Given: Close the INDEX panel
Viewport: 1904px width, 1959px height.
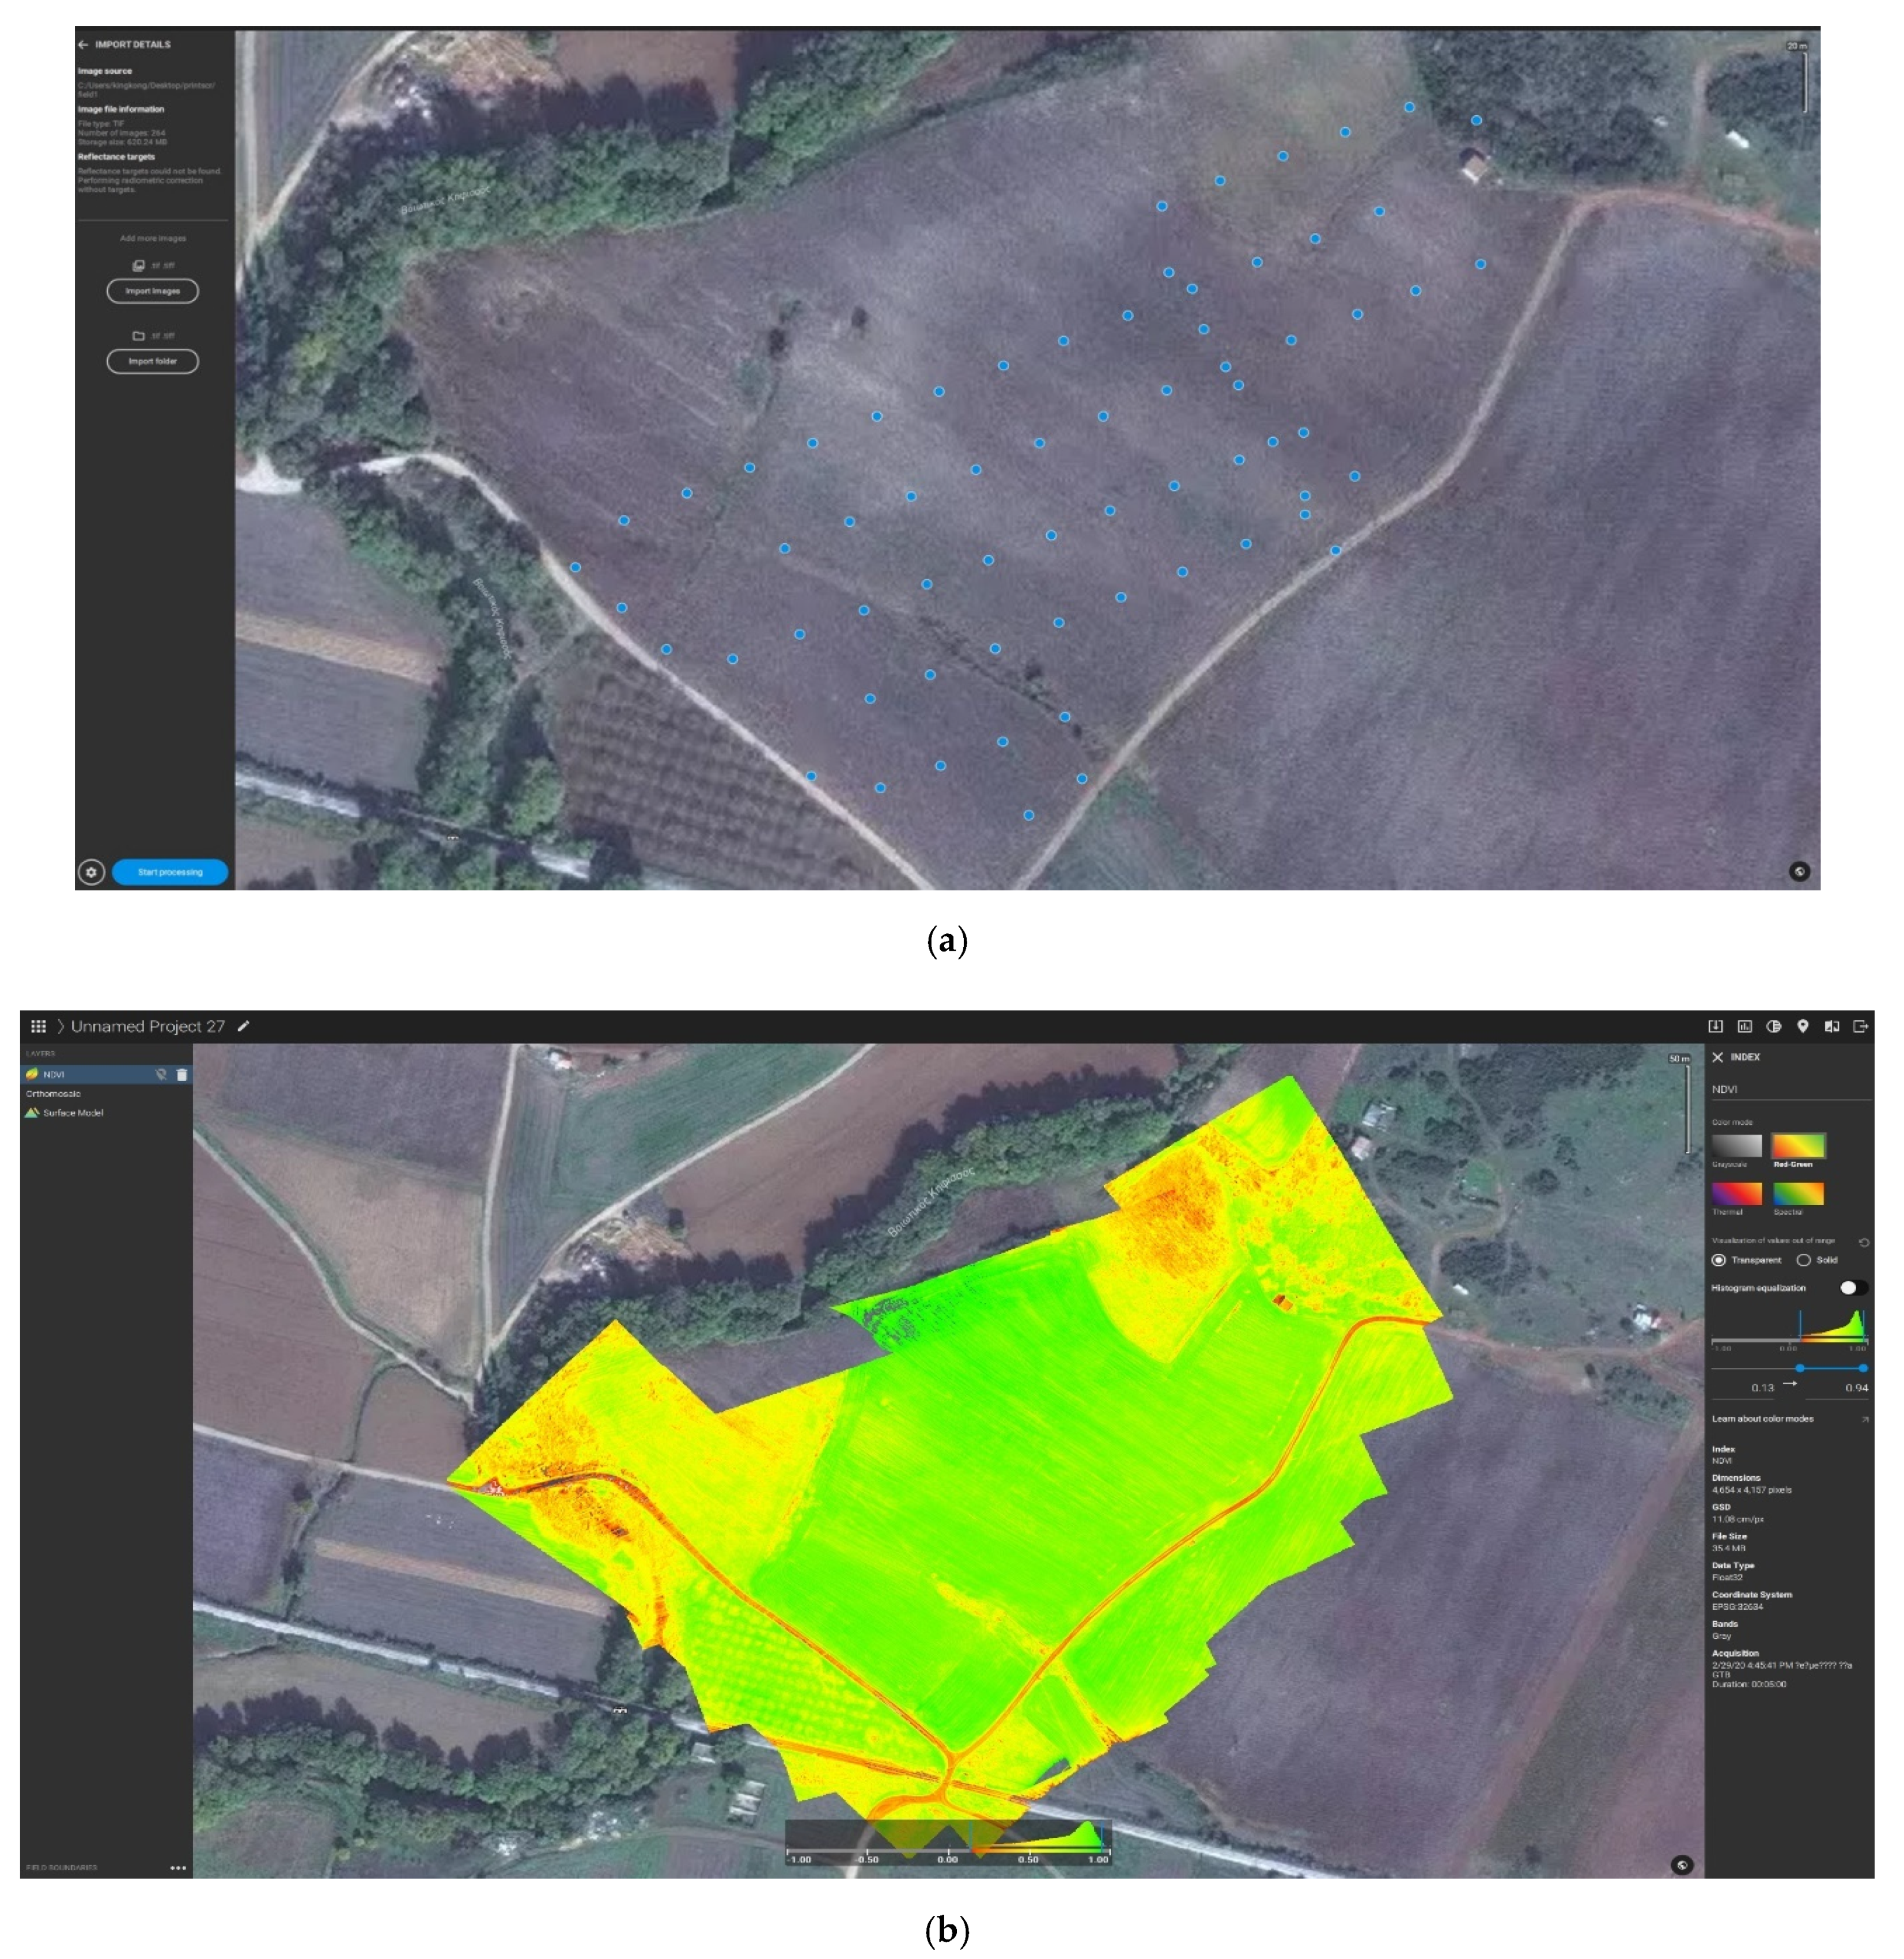Looking at the screenshot, I should coord(1718,1057).
